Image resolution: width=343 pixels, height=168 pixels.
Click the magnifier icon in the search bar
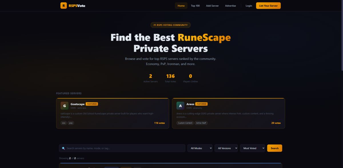click(x=63, y=148)
